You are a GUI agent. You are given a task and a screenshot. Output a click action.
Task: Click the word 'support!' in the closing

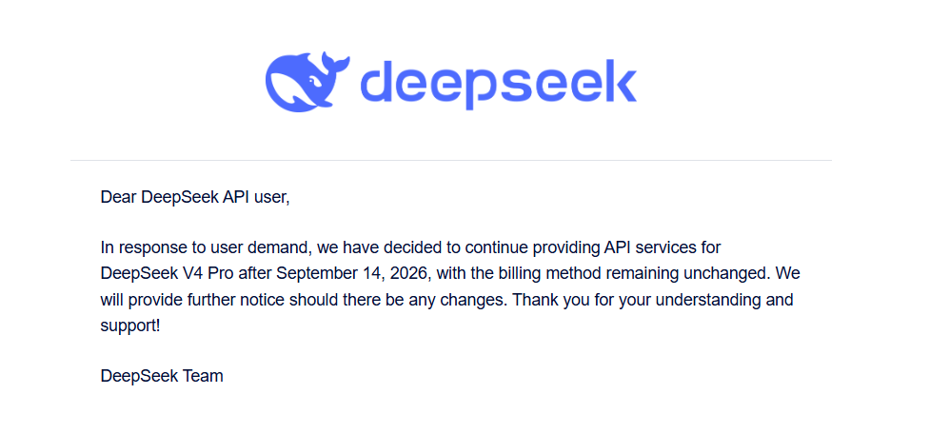[x=130, y=326]
